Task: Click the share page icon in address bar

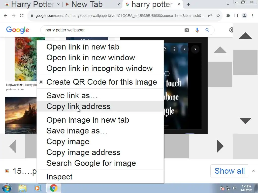Action: click(210, 16)
